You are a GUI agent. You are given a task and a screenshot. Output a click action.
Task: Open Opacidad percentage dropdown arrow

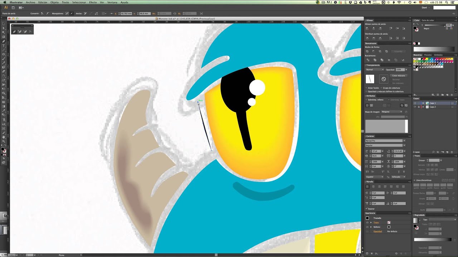[x=406, y=70]
